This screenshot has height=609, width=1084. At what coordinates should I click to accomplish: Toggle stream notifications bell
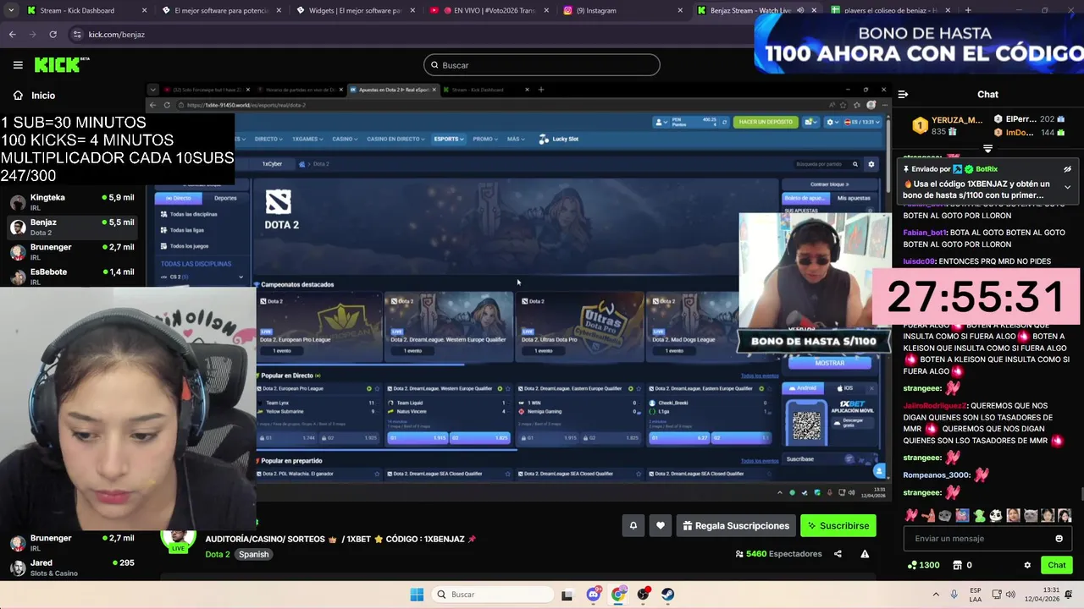(633, 525)
